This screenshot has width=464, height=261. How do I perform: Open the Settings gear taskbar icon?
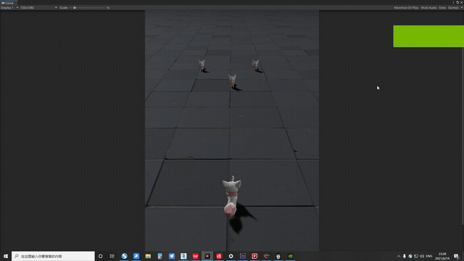pos(231,256)
